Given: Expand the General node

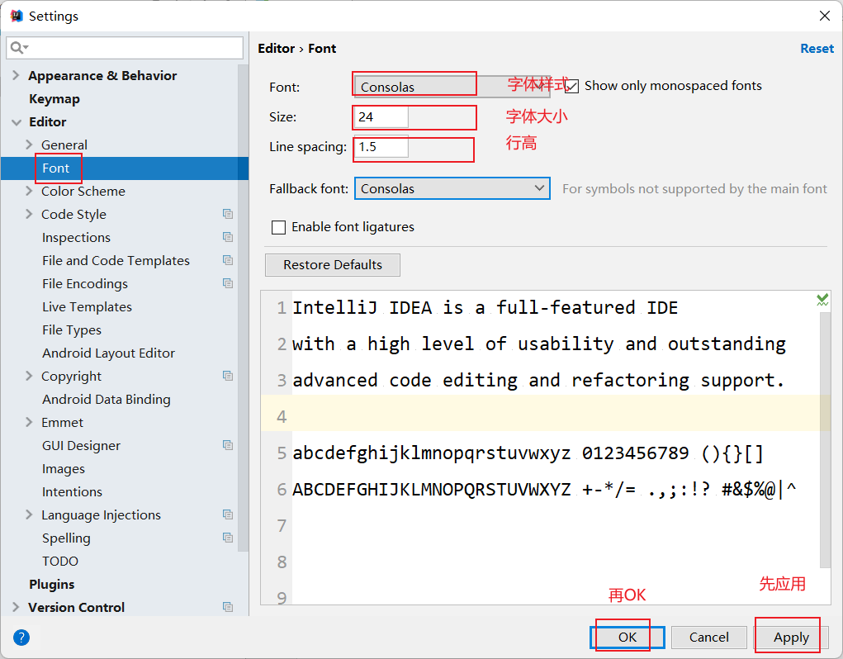Looking at the screenshot, I should 29,145.
